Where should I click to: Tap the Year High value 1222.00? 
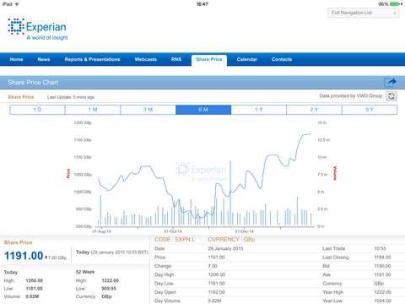382,292
